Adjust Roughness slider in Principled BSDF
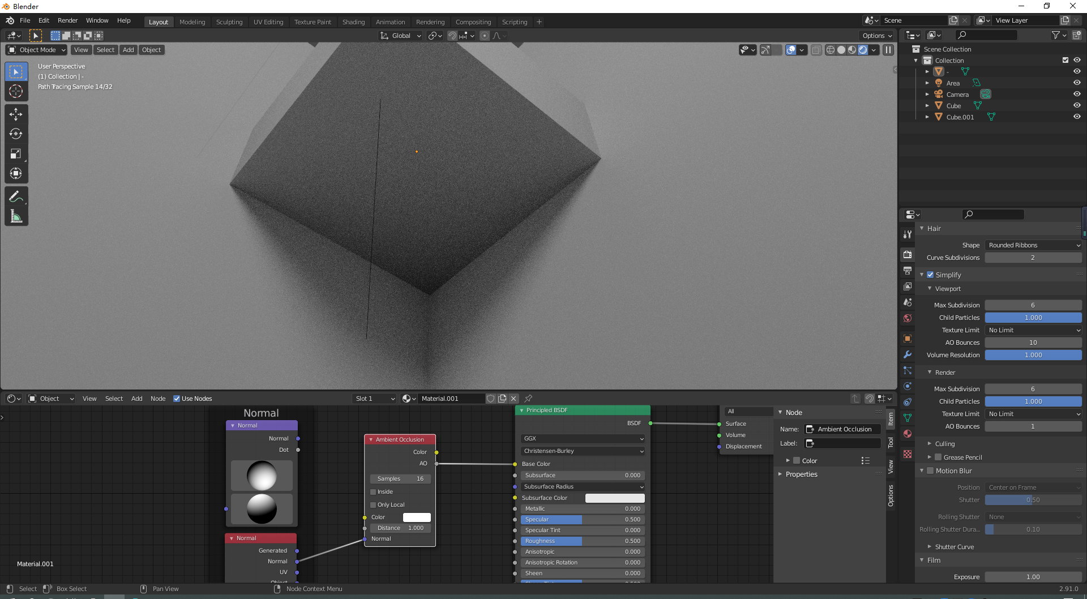The image size is (1087, 599). (x=583, y=541)
